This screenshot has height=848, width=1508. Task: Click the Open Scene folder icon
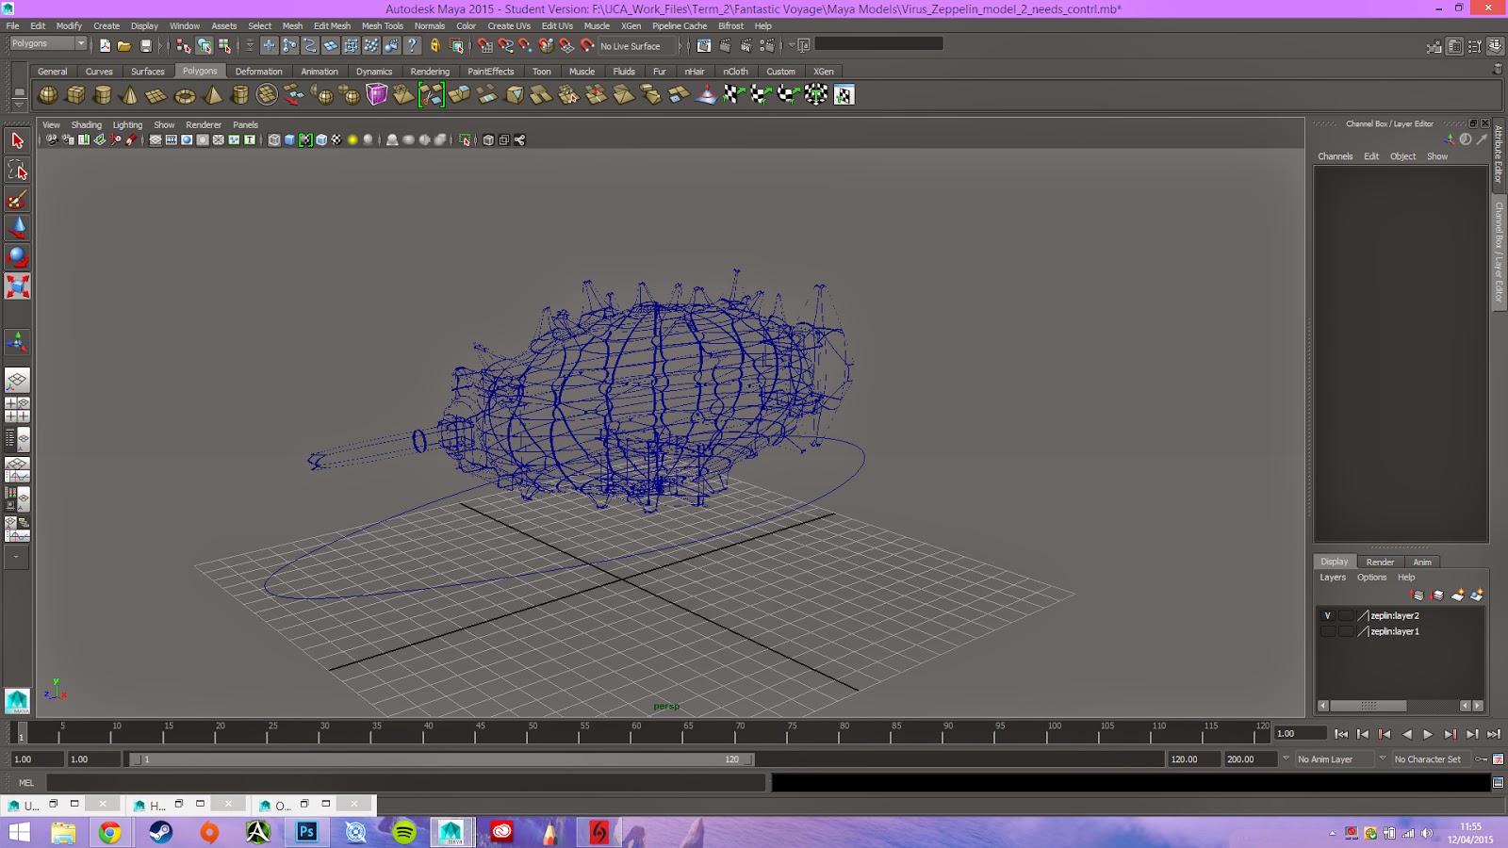(x=124, y=45)
